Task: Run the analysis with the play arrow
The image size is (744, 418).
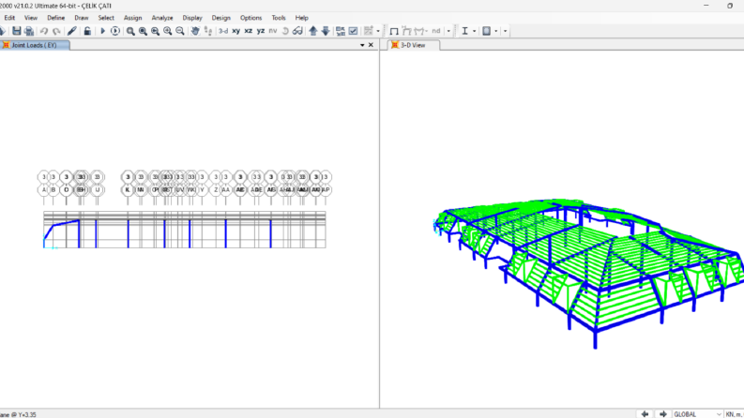Action: click(102, 31)
